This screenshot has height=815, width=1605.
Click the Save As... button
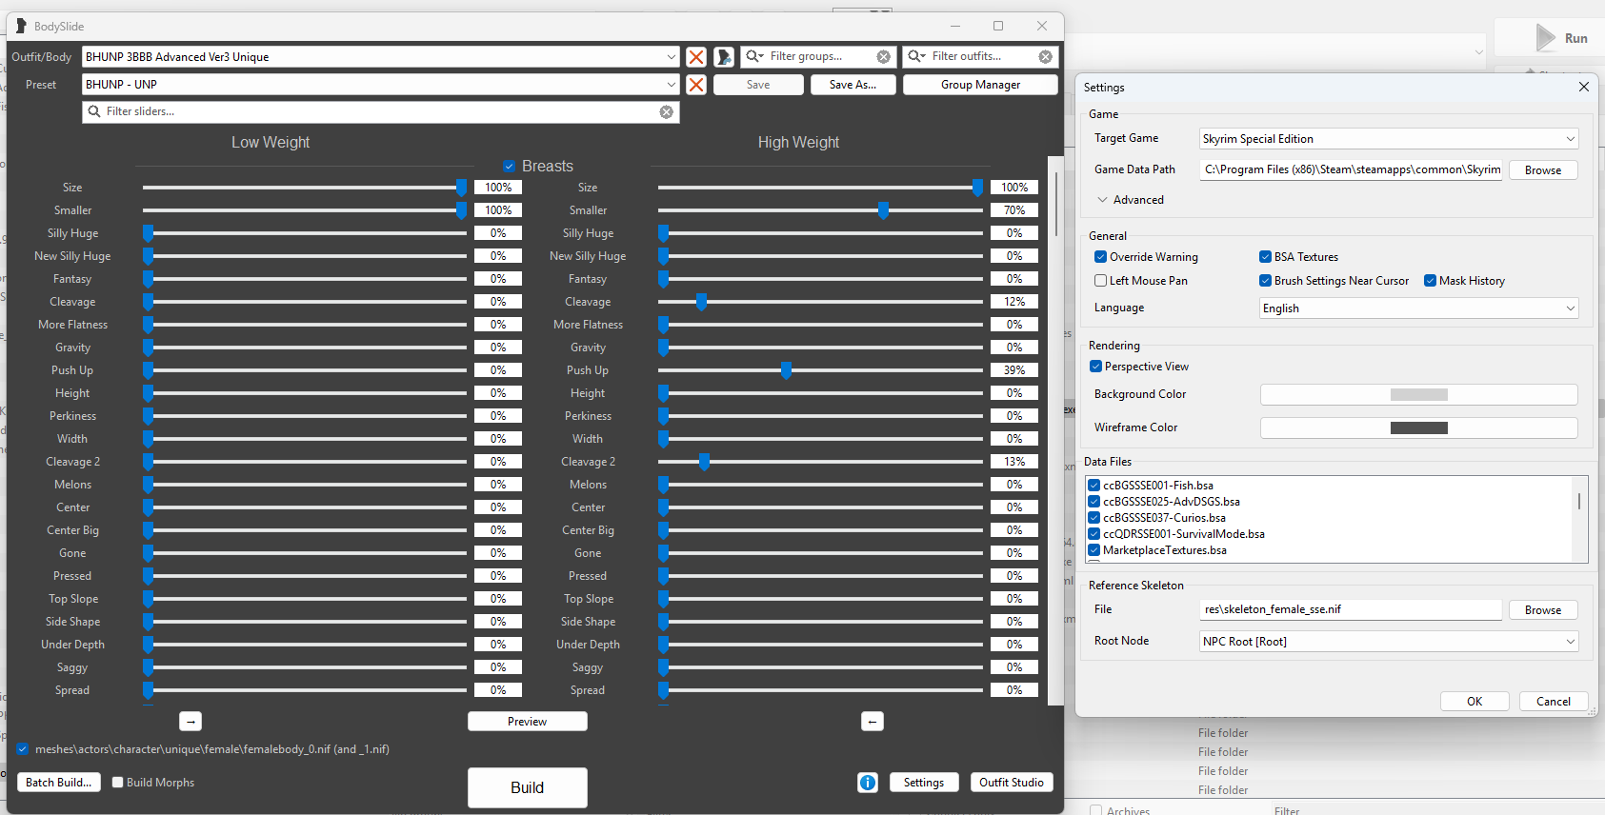pos(853,85)
